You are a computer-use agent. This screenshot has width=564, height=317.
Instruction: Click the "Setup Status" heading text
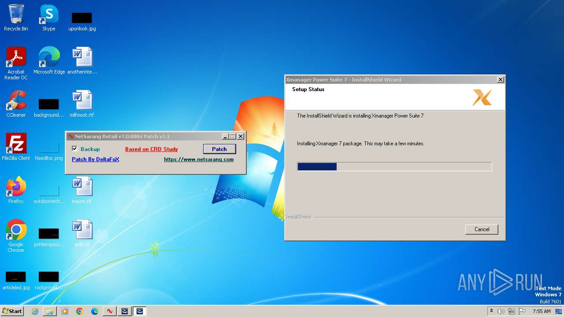(308, 89)
